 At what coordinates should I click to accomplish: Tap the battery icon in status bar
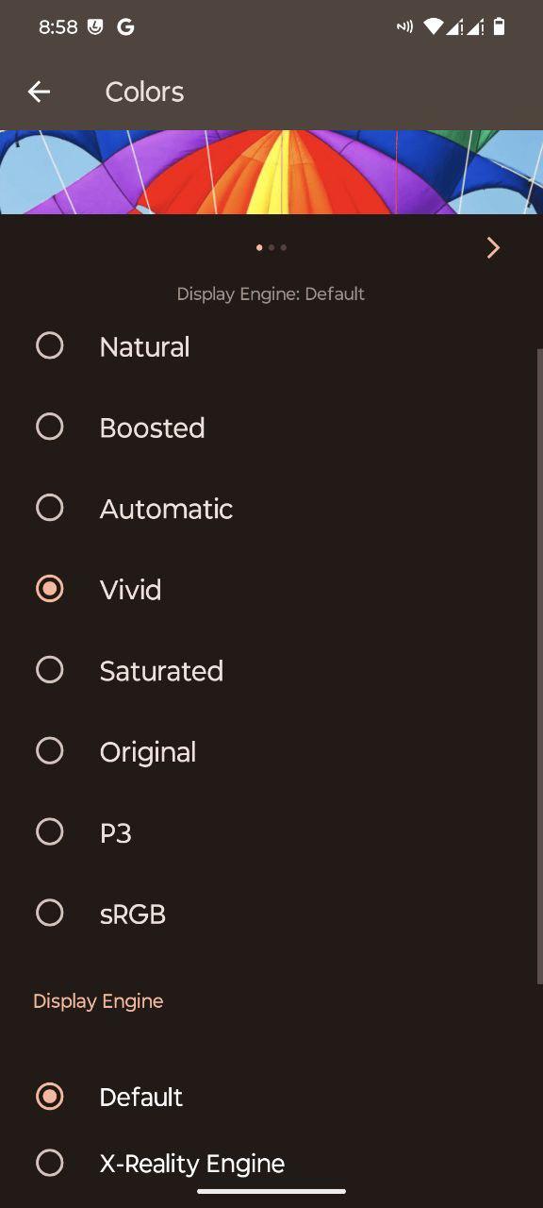coord(500,27)
